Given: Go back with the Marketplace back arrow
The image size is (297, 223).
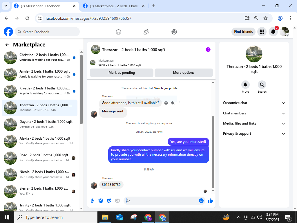Looking at the screenshot, I should point(7,45).
